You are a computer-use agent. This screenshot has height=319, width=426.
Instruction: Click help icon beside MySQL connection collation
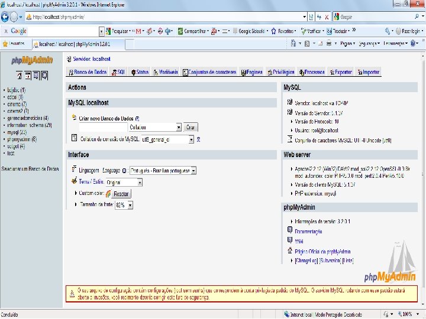199,139
